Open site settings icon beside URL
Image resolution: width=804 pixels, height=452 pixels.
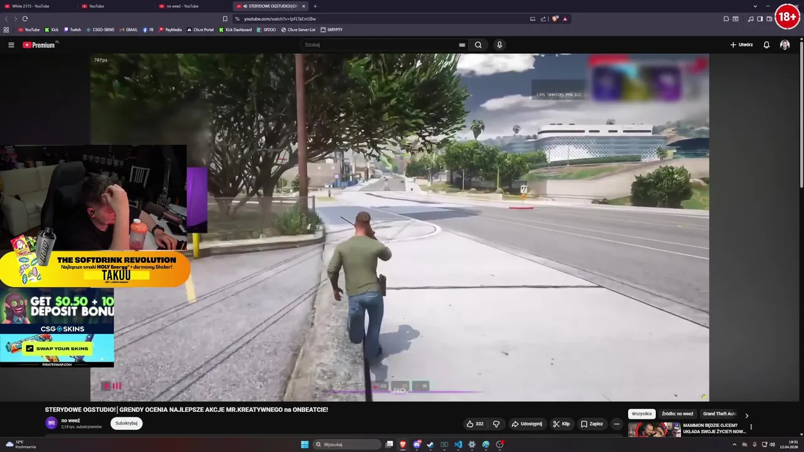pyautogui.click(x=237, y=19)
